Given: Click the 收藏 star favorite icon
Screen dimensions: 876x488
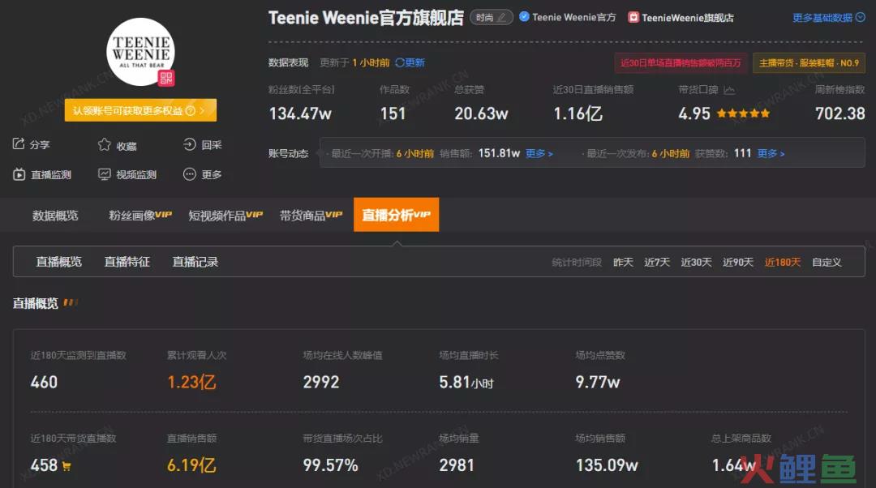Looking at the screenshot, I should tap(104, 144).
